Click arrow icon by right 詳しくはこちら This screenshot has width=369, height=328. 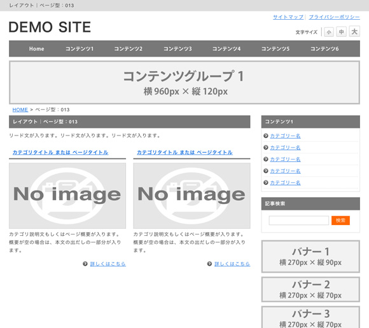pos(209,264)
